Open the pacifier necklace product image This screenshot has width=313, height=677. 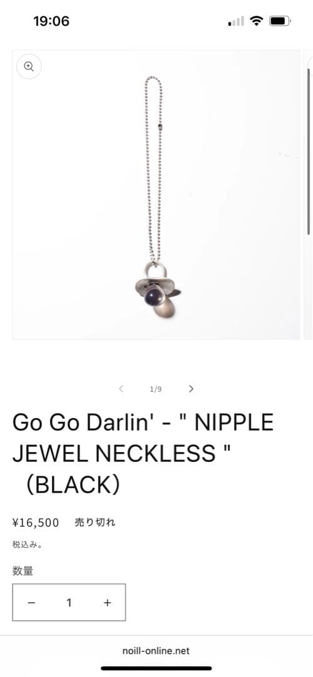[156, 195]
